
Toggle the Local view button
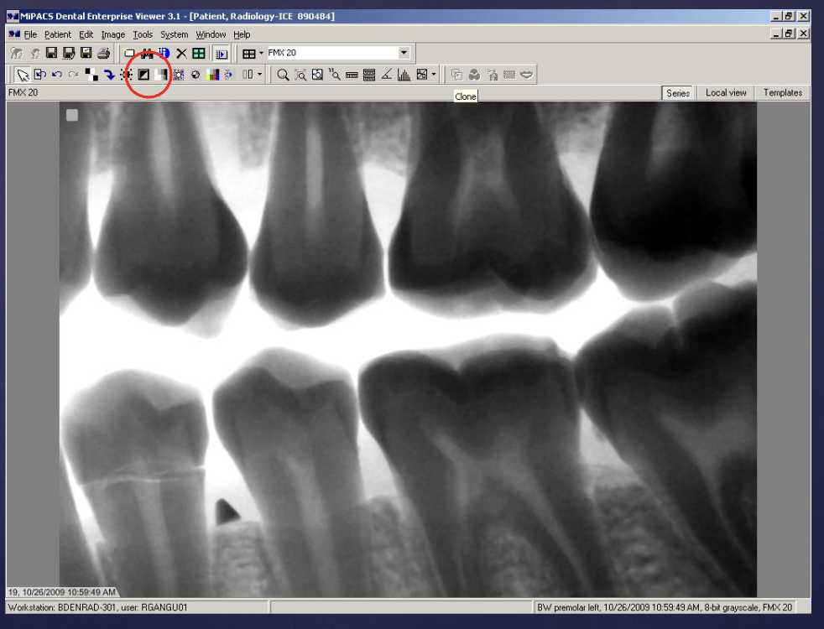(726, 93)
